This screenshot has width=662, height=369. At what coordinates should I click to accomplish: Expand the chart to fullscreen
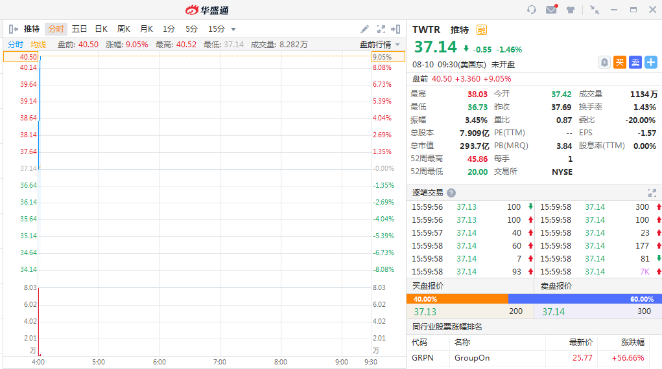coord(381,29)
